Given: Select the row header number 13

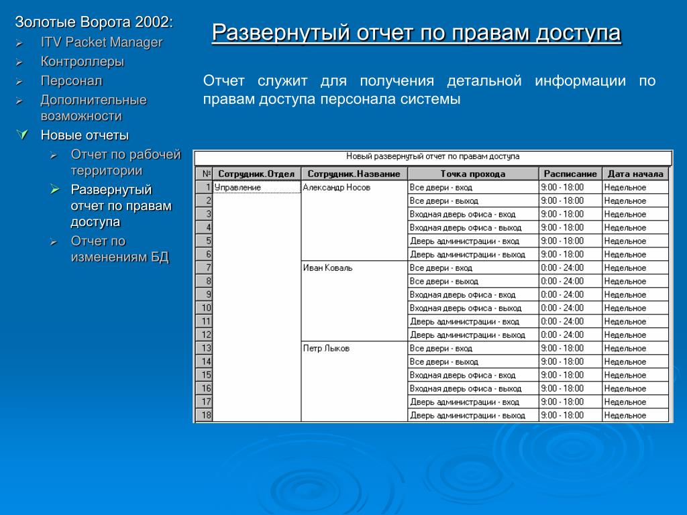Looking at the screenshot, I should pyautogui.click(x=204, y=349).
